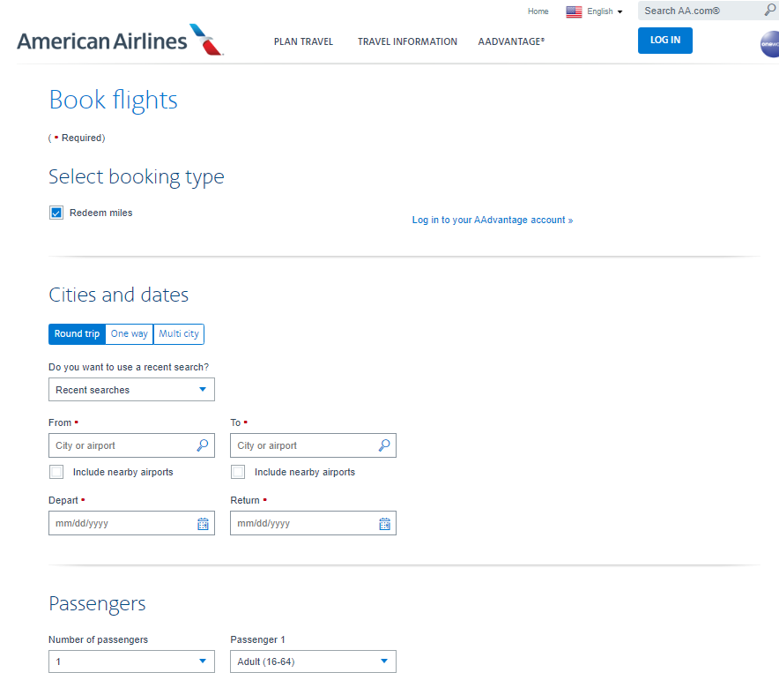779x695 pixels.
Task: Click the American Airlines logo
Action: point(119,39)
